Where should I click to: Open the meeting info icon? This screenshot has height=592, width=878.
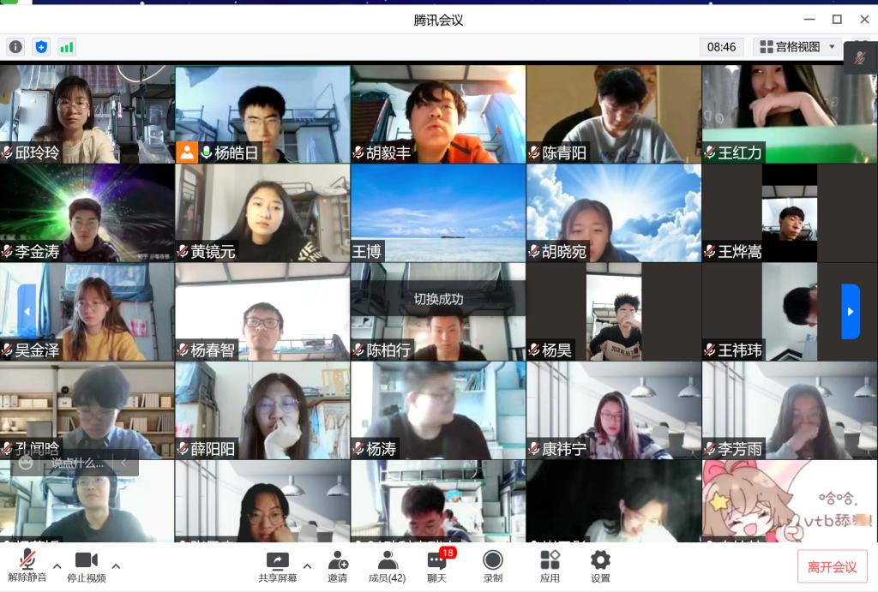(15, 47)
